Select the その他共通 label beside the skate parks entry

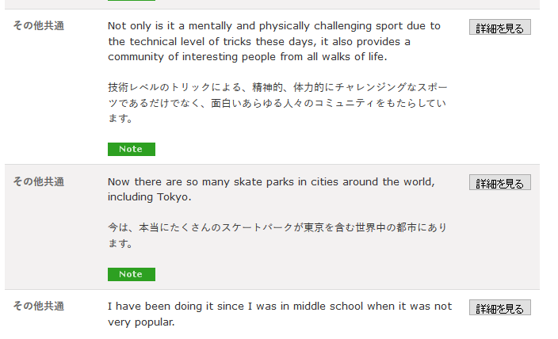[x=38, y=181]
